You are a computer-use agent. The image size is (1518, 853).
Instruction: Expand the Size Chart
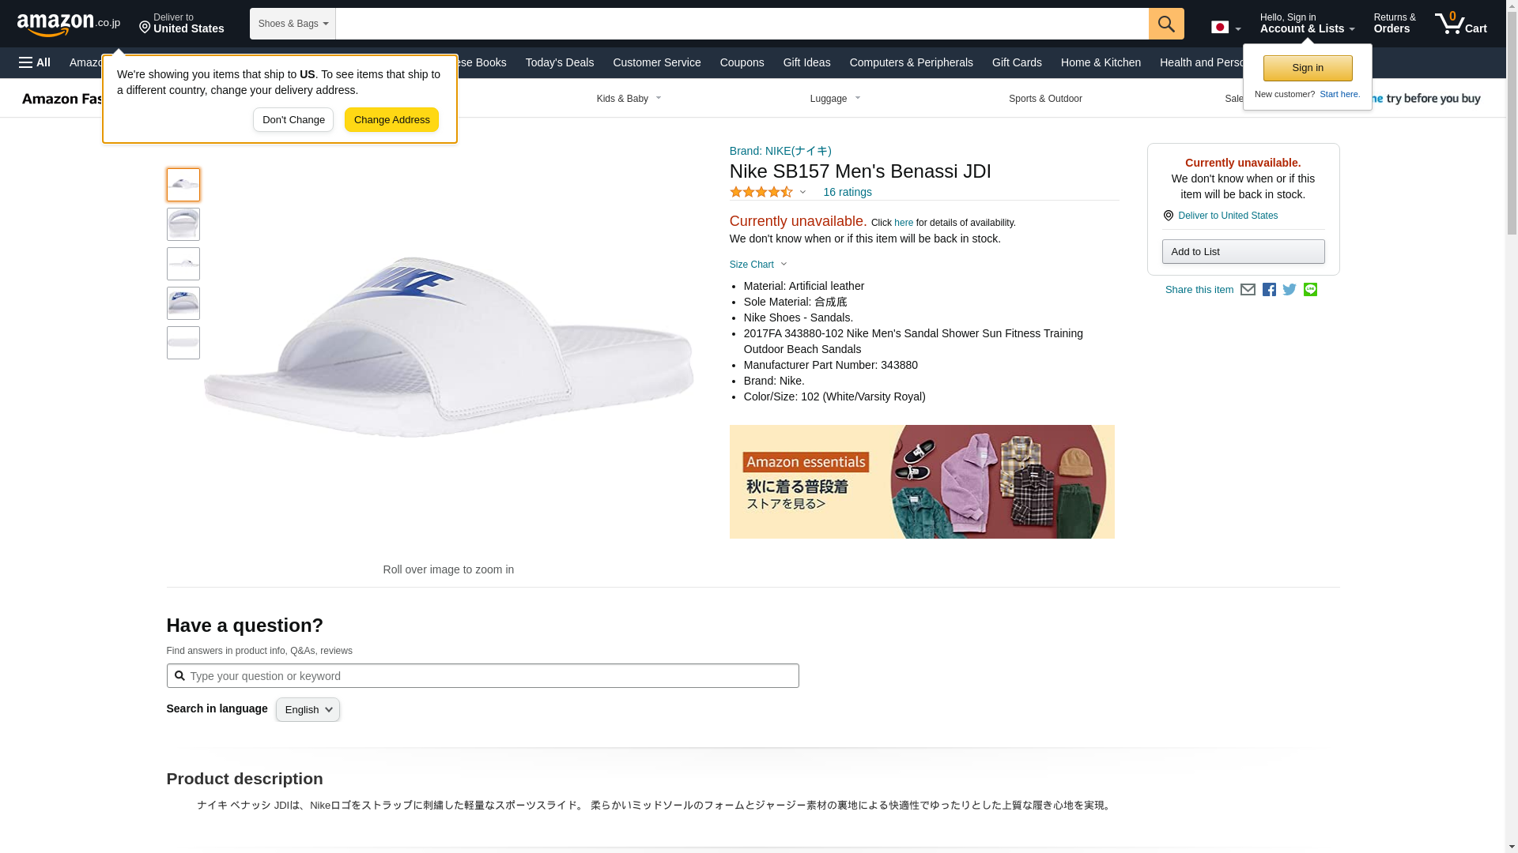tap(758, 265)
